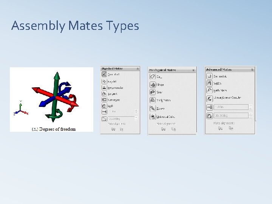Select the Parallel mate icon
This screenshot has height=204, width=272.
tap(104, 81)
